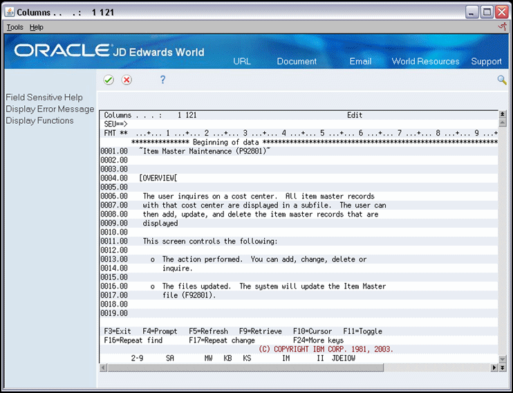Select Field Sensitive Help

tap(44, 98)
